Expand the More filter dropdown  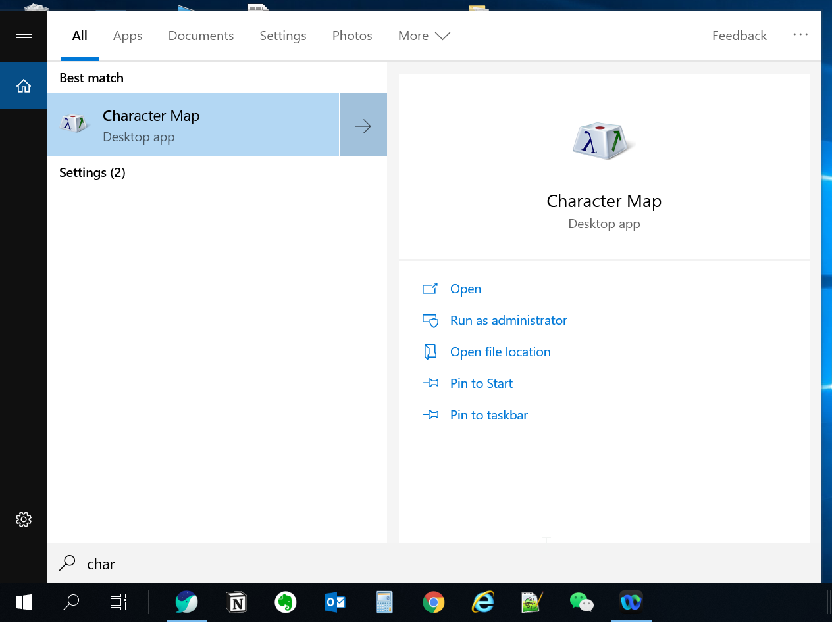tap(424, 36)
